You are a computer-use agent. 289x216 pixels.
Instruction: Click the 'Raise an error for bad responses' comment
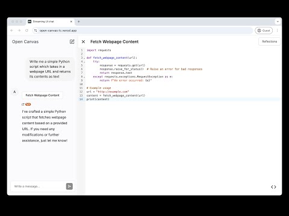(175, 69)
